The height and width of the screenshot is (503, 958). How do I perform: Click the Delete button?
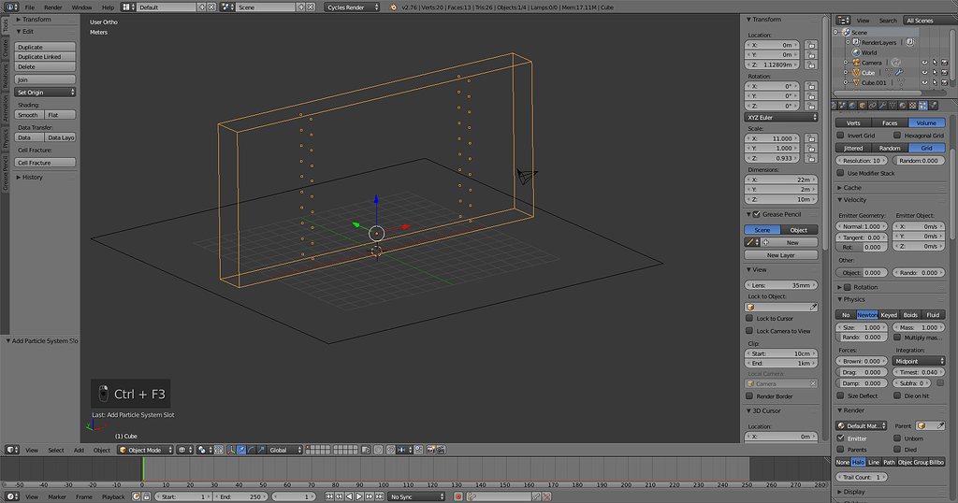[45, 66]
